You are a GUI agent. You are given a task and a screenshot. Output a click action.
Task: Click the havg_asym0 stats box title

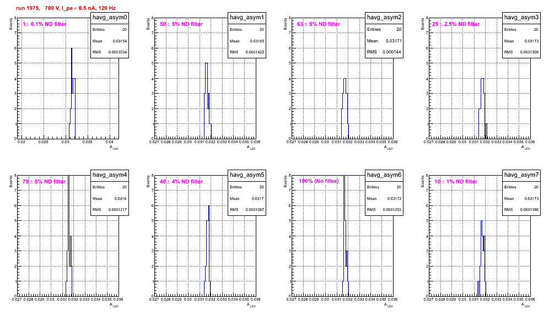point(110,17)
